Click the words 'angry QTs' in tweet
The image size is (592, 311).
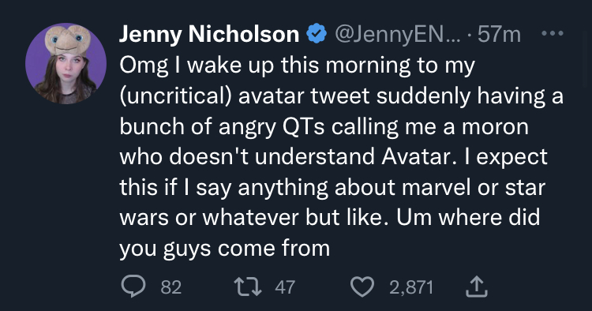tap(272, 127)
